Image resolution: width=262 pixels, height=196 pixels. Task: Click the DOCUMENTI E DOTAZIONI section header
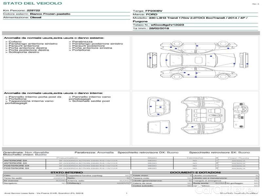pos(195,172)
